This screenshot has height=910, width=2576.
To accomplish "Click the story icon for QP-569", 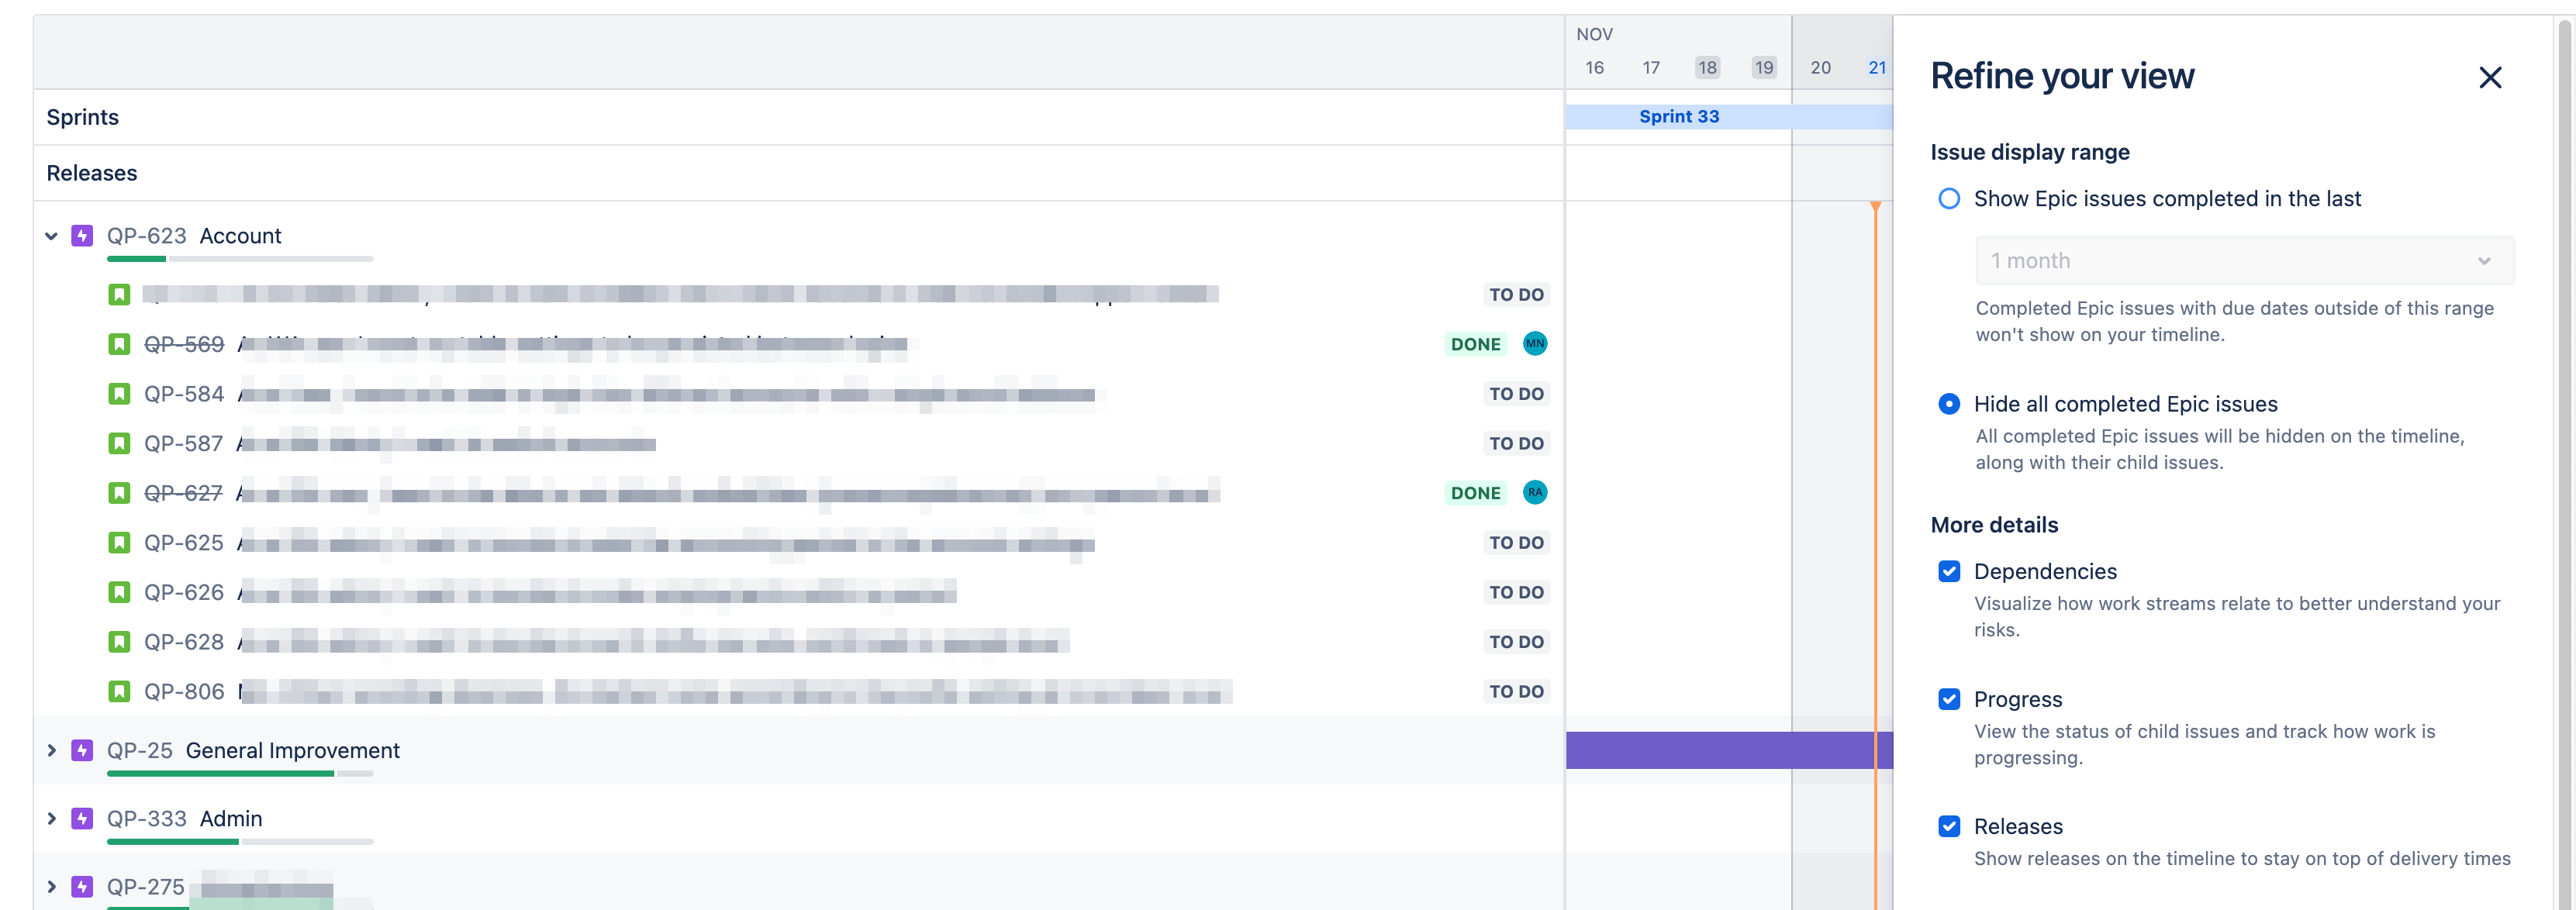I will coord(119,344).
